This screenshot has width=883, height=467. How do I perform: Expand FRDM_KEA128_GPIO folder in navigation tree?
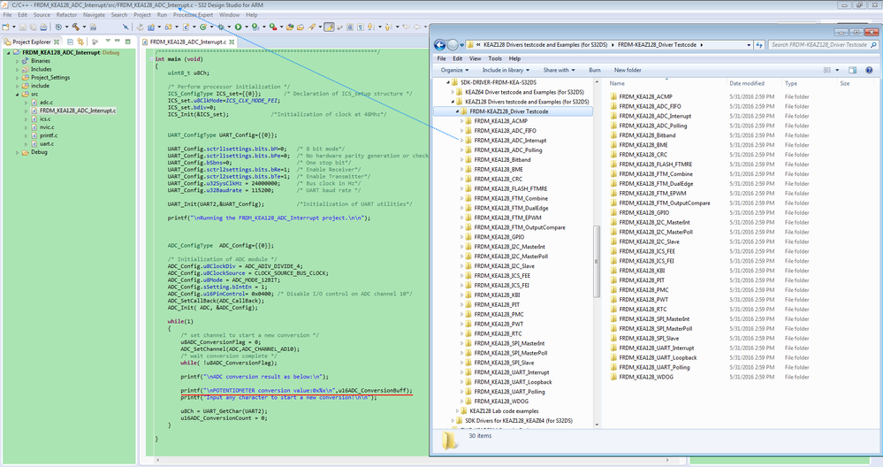[462, 237]
